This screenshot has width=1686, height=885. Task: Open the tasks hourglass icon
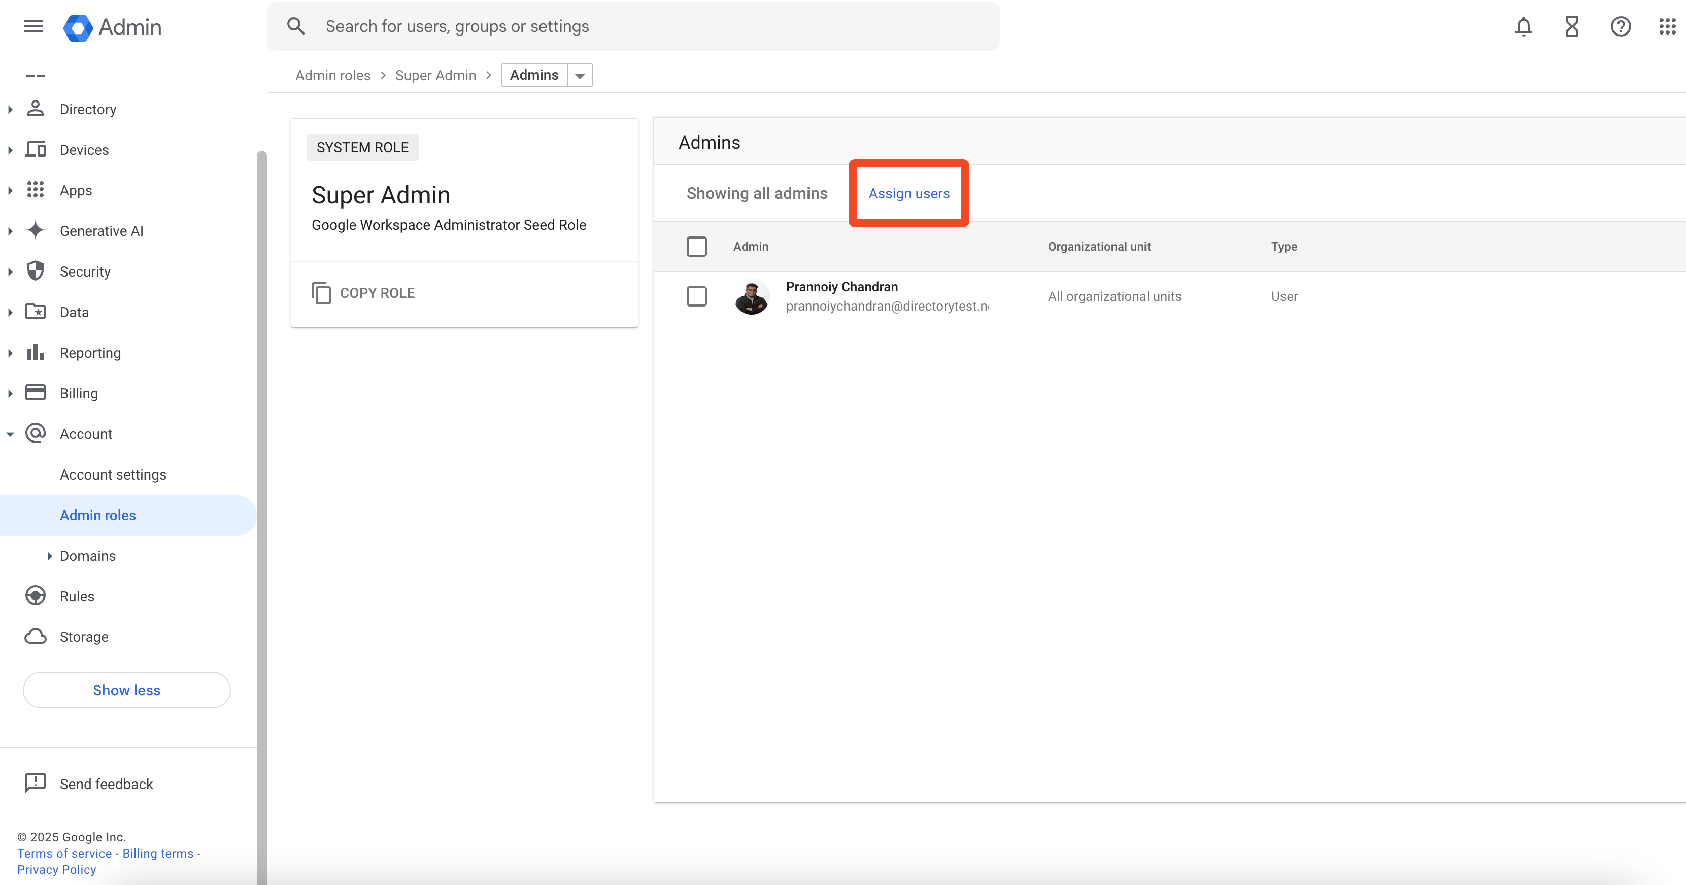tap(1571, 26)
